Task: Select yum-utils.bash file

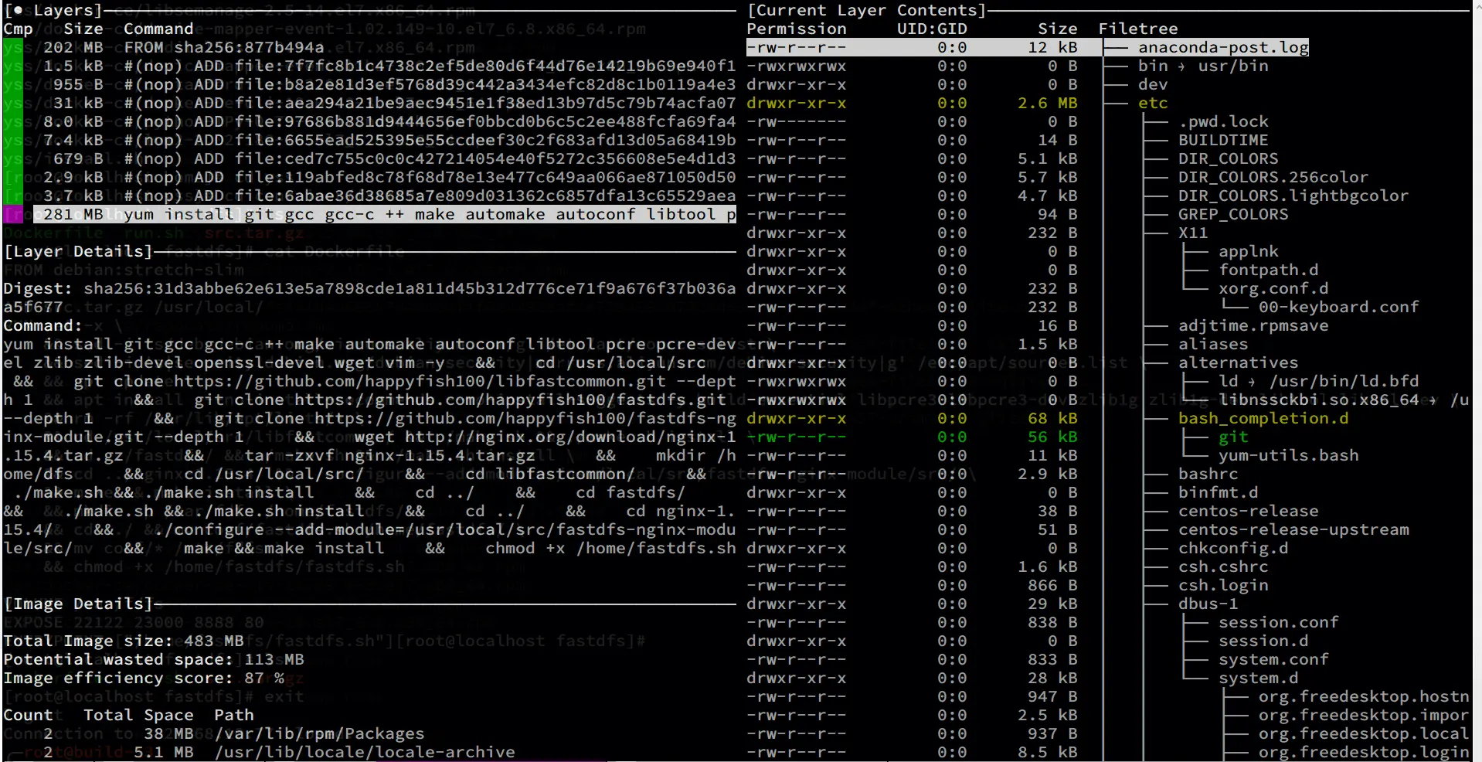Action: [x=1289, y=455]
